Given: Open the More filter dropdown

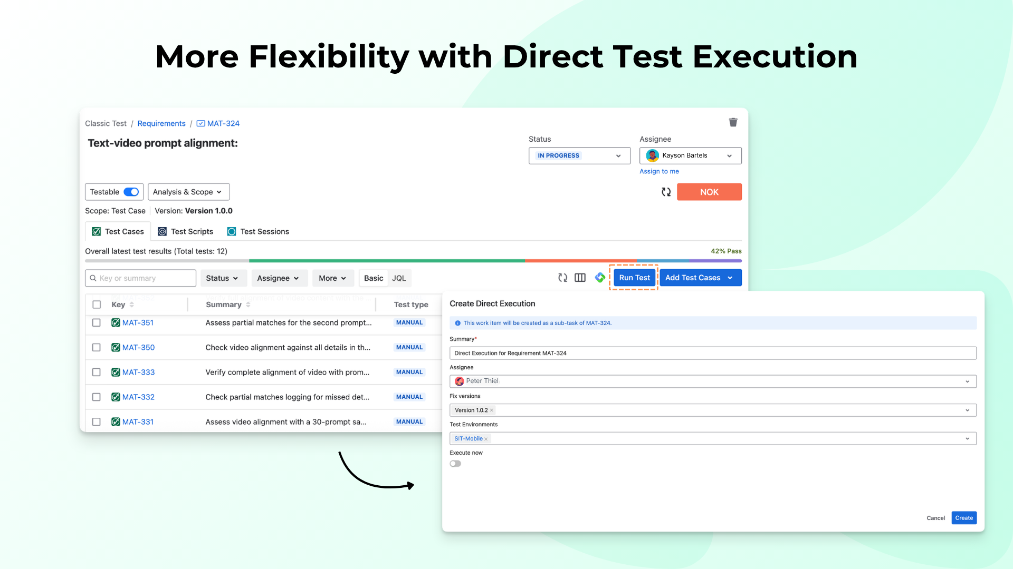Looking at the screenshot, I should (x=333, y=278).
